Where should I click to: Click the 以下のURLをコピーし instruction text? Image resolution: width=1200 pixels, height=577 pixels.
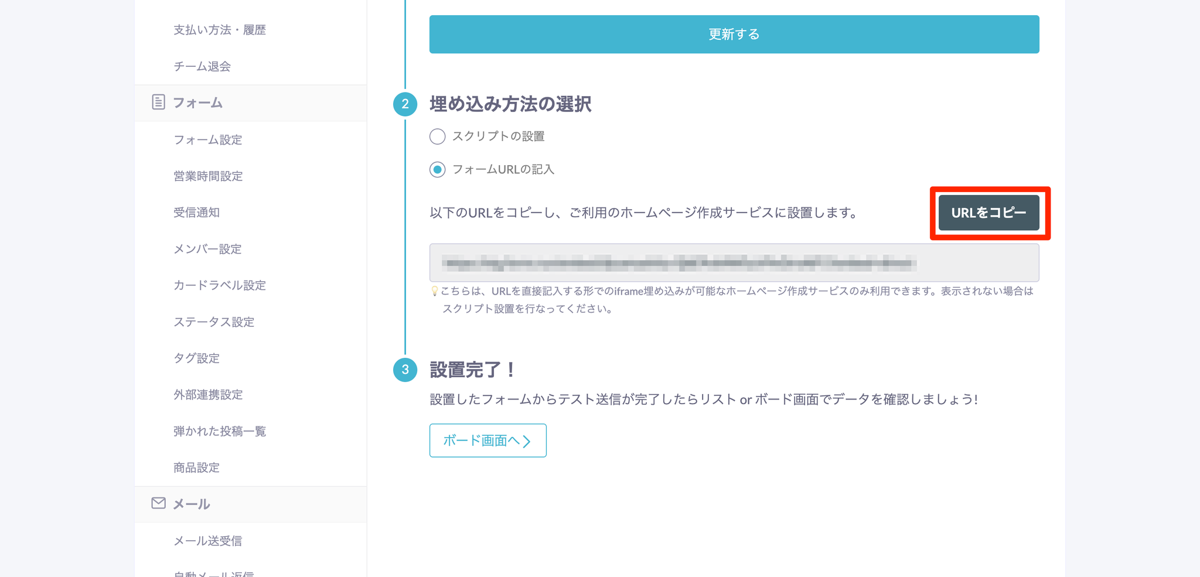pos(644,213)
